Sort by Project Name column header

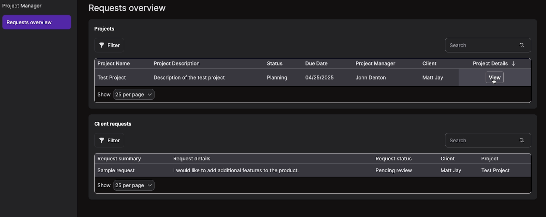pos(114,63)
